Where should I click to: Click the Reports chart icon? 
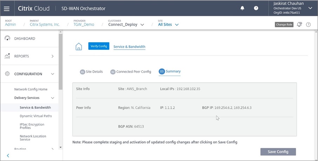coord(7,56)
